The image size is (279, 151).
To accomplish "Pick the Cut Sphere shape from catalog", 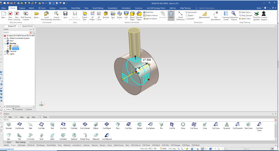I will pos(150,125).
